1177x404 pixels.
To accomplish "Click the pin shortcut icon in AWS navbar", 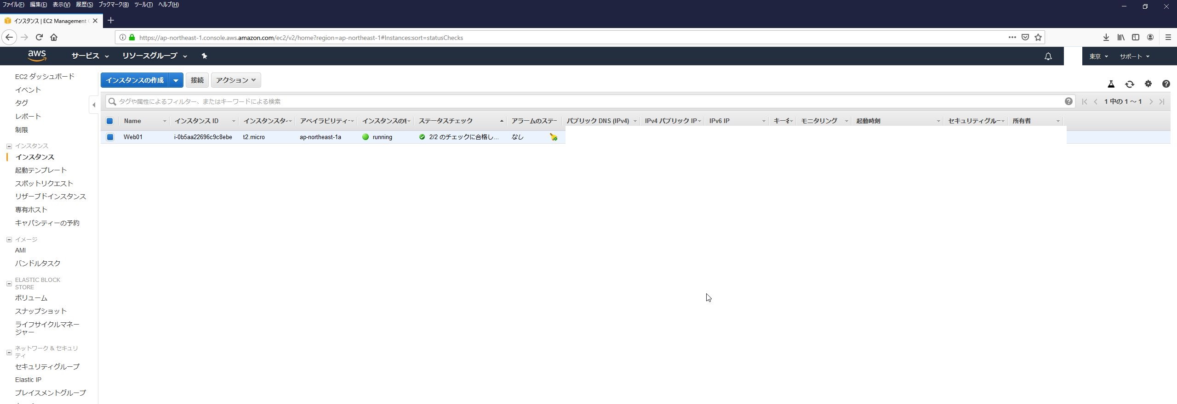I will [x=204, y=56].
